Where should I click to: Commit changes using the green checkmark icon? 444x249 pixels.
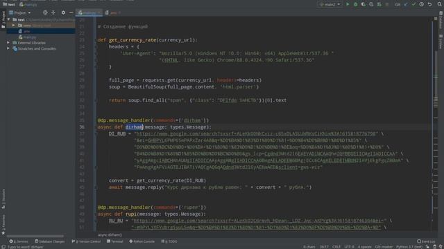coord(413,4)
